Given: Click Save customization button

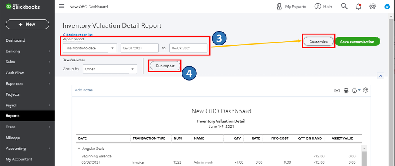Looking at the screenshot, I should point(357,42).
